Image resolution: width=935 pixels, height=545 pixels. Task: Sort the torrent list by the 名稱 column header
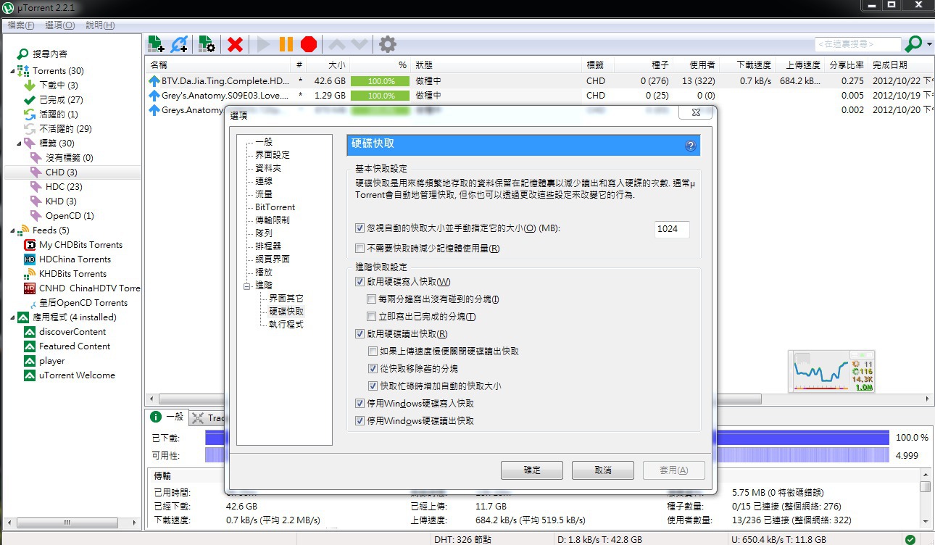pos(218,65)
